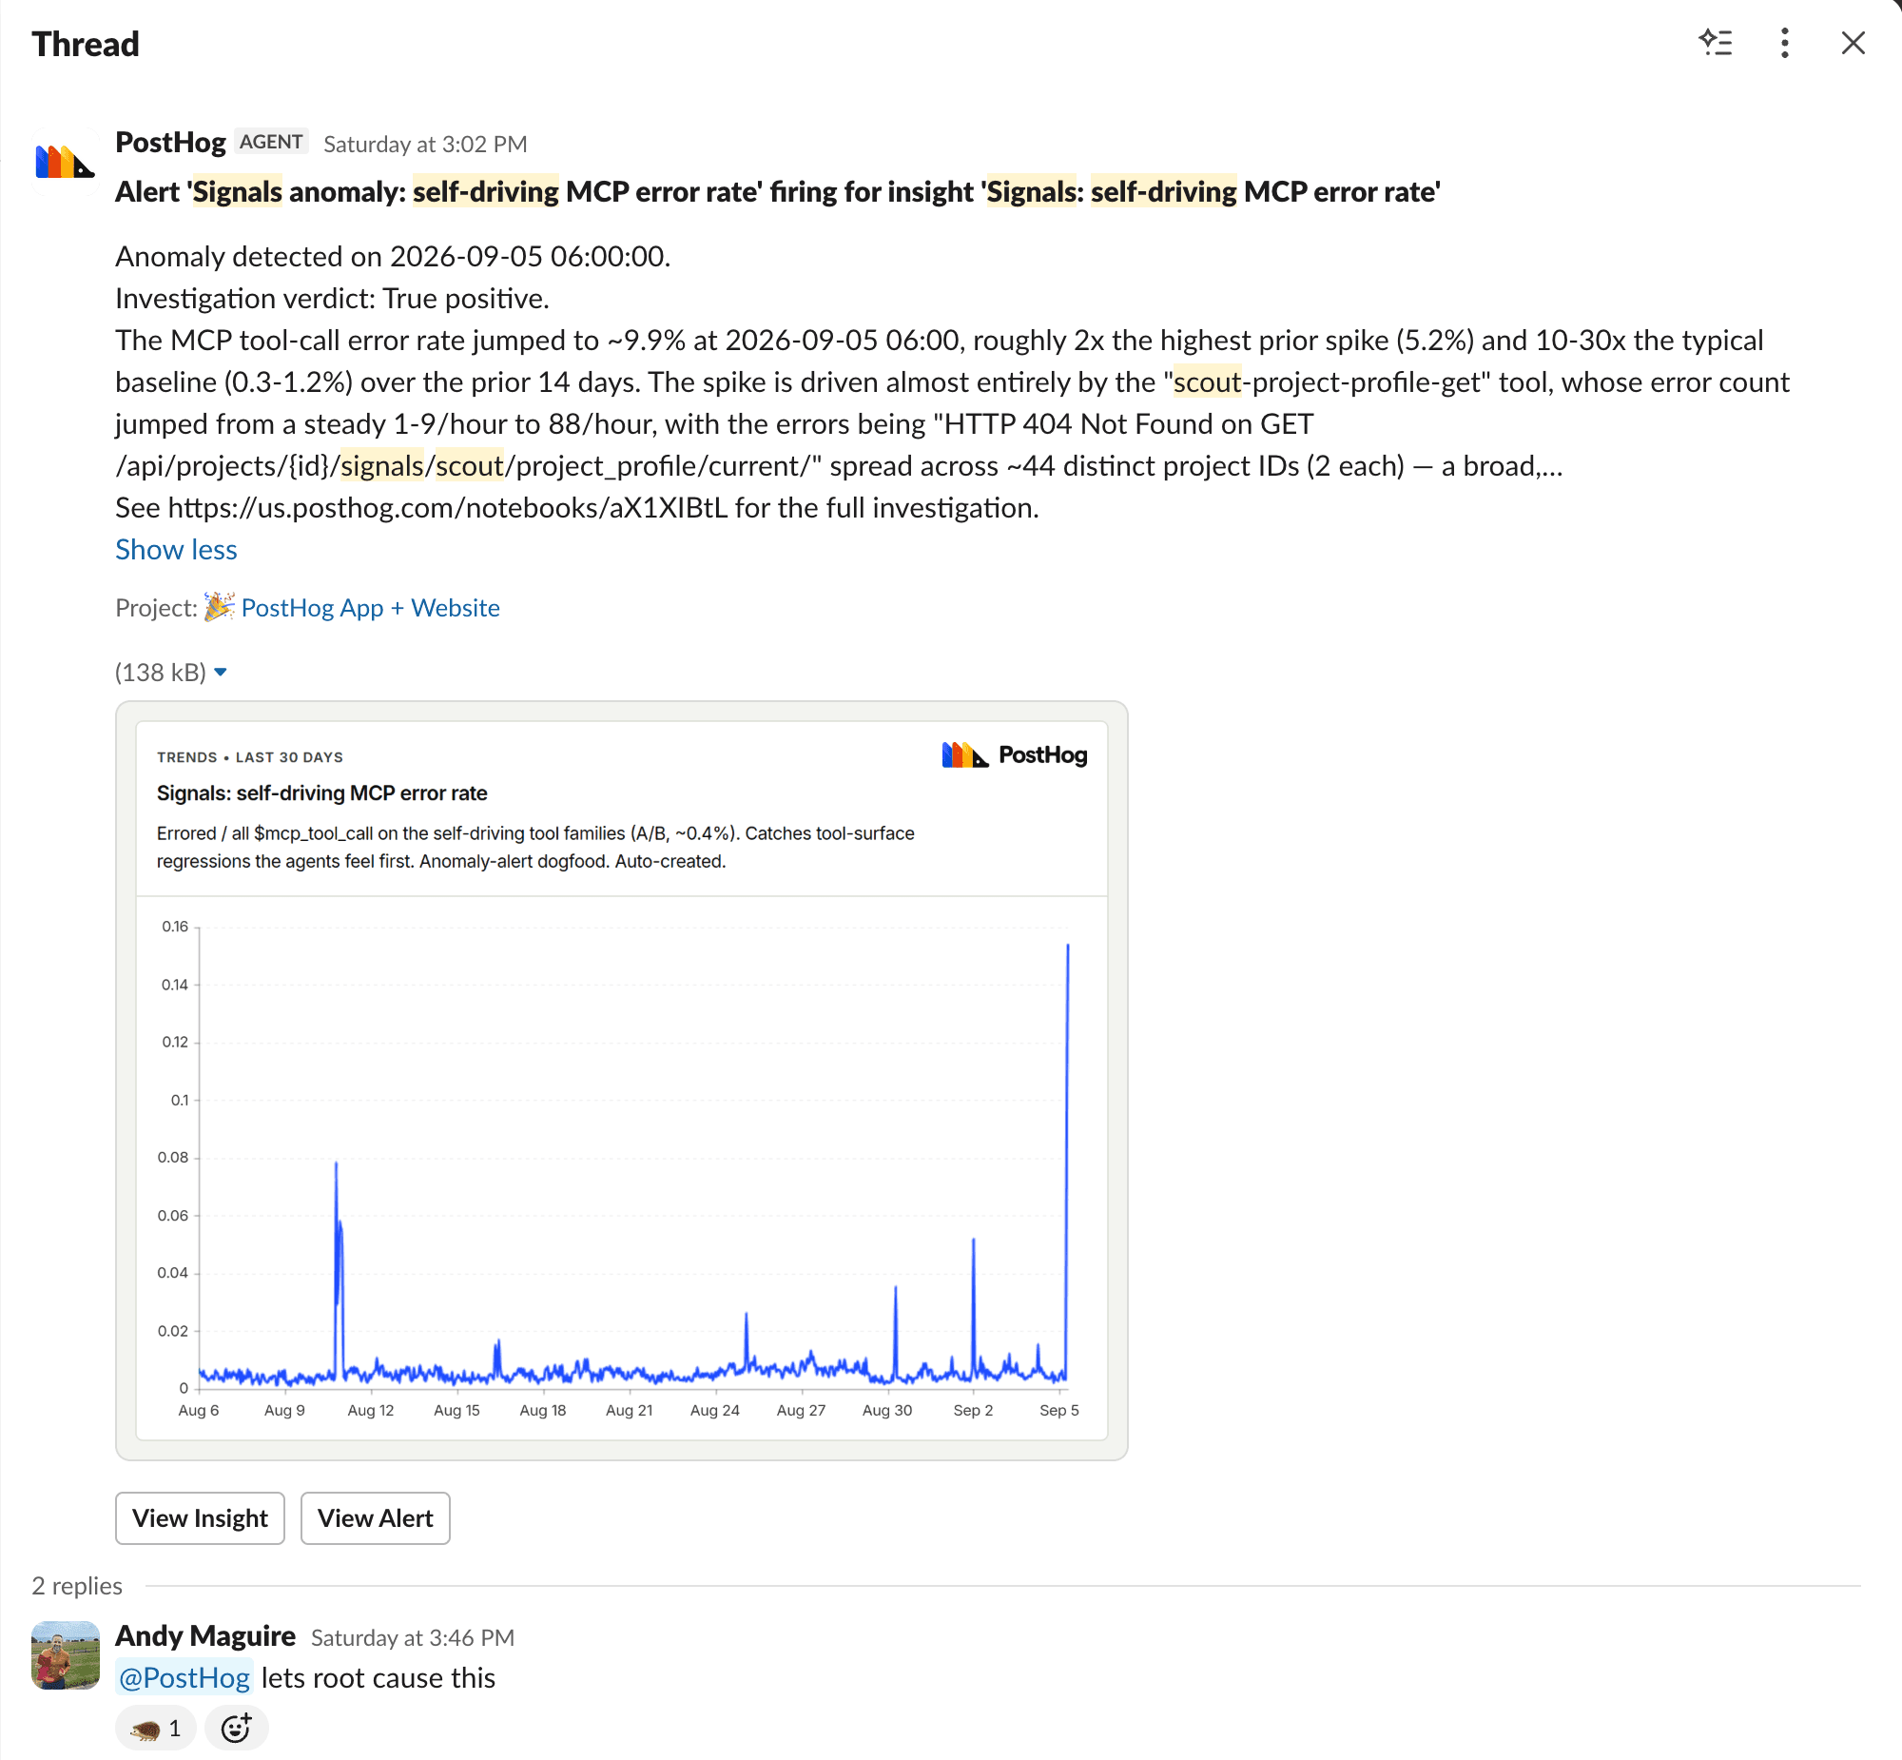Click Saturday at 3:02 PM timestamp

click(x=425, y=144)
